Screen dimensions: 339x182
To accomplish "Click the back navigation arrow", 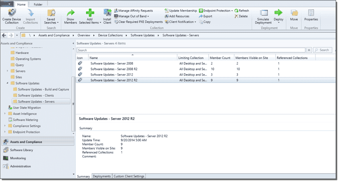I will click(4, 35).
